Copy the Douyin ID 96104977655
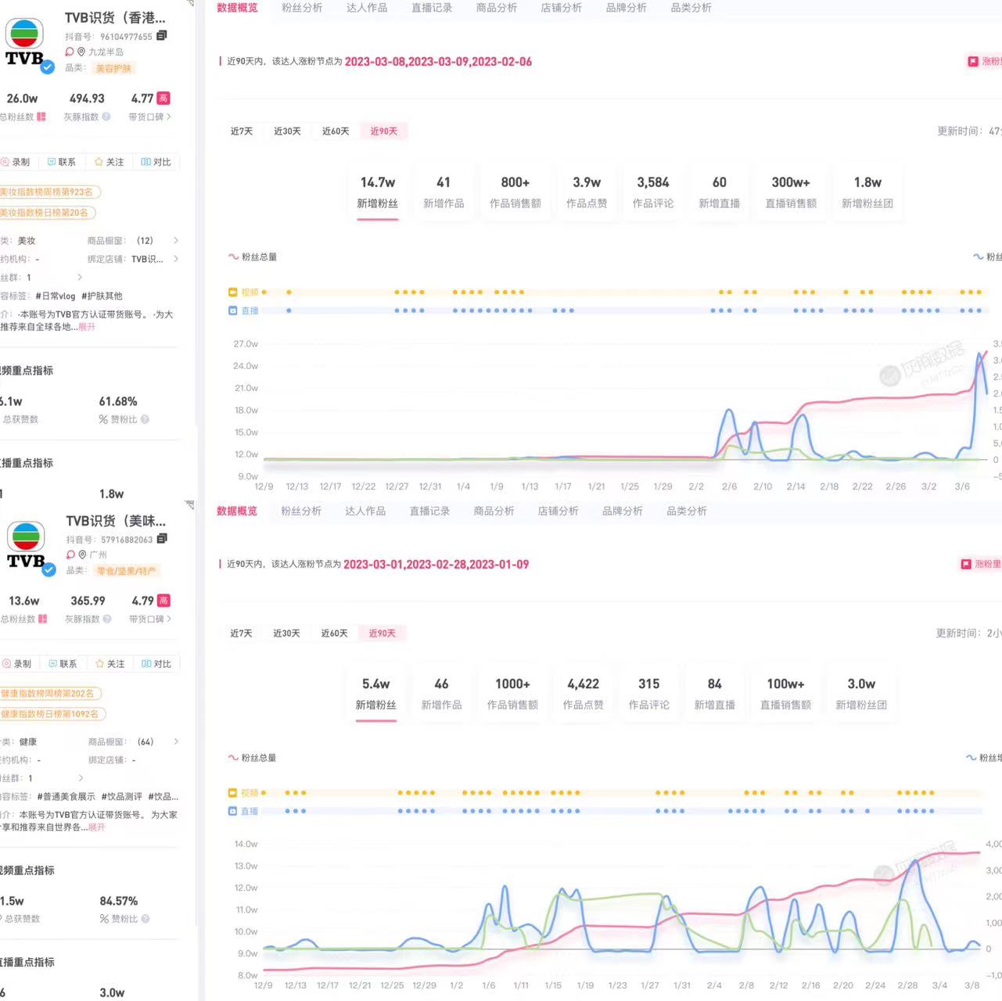 point(162,36)
